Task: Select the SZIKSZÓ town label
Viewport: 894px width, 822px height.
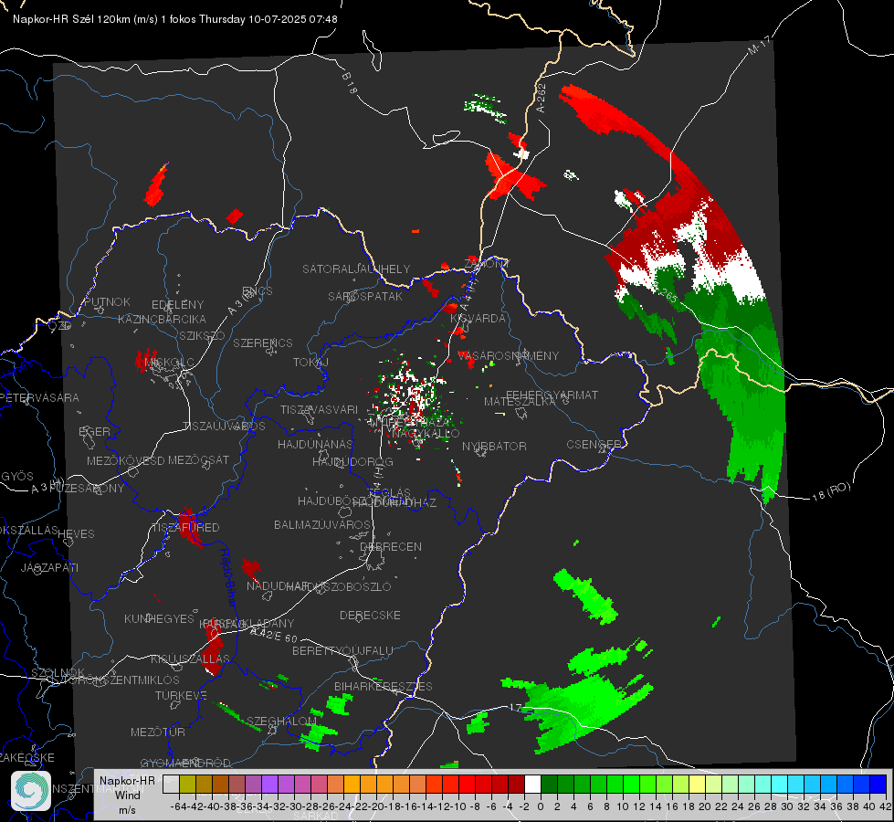Action: click(x=203, y=335)
